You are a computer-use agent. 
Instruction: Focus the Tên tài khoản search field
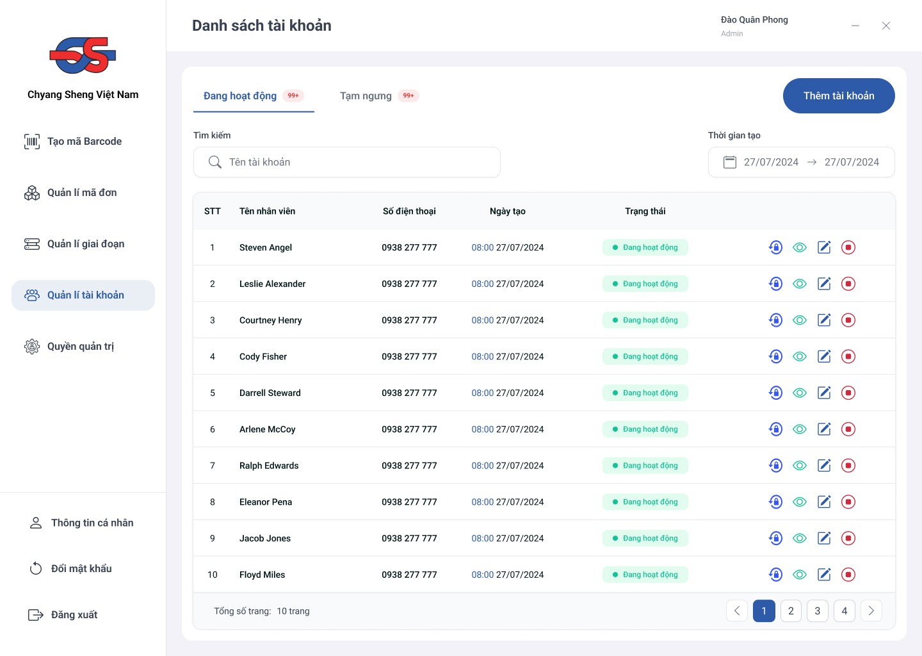pyautogui.click(x=347, y=162)
